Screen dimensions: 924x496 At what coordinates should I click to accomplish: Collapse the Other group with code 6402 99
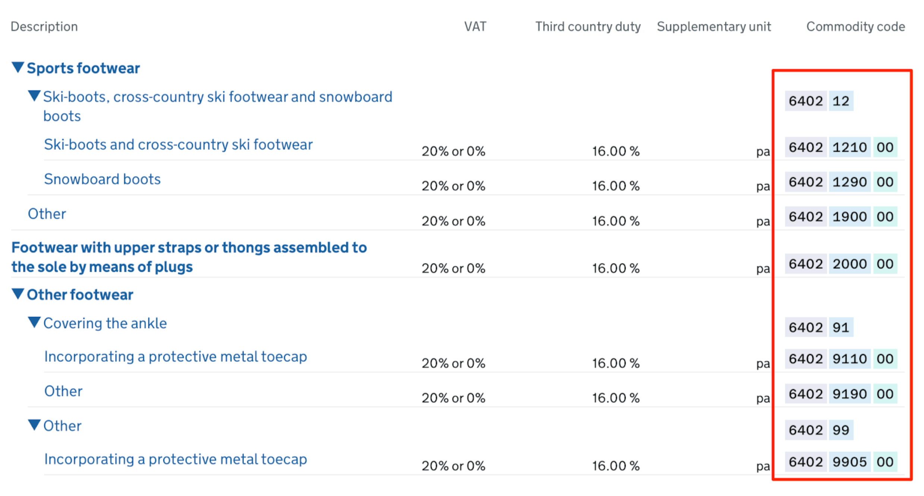(34, 425)
